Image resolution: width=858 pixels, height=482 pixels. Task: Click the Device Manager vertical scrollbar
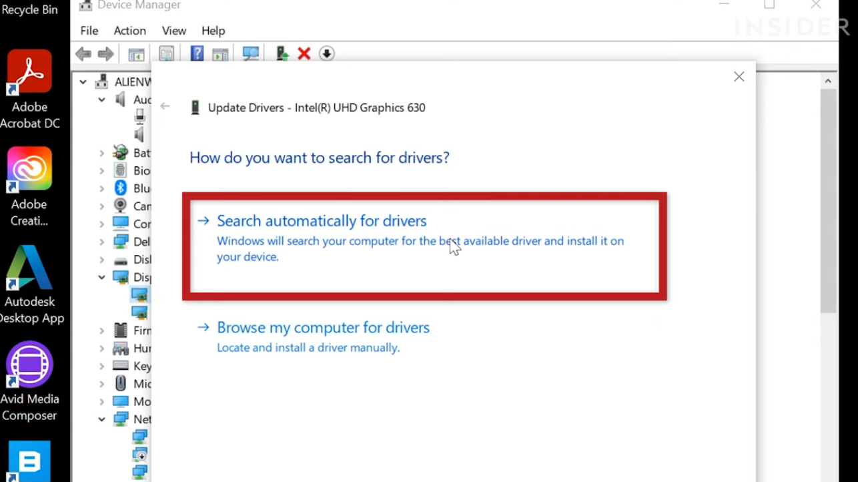(828, 200)
